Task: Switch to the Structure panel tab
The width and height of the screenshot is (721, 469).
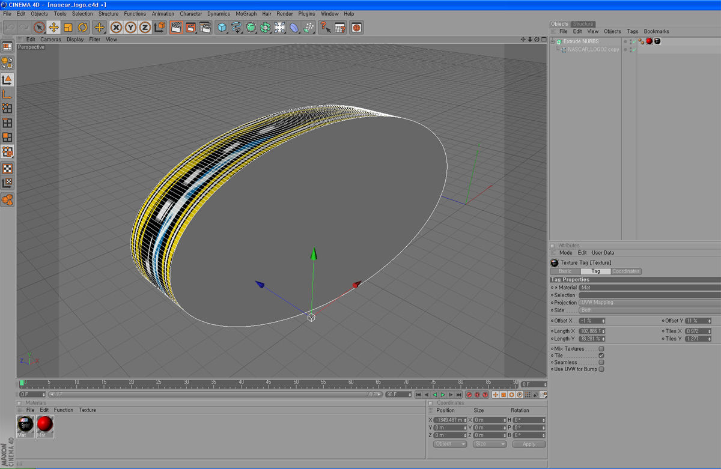Action: pyautogui.click(x=583, y=24)
